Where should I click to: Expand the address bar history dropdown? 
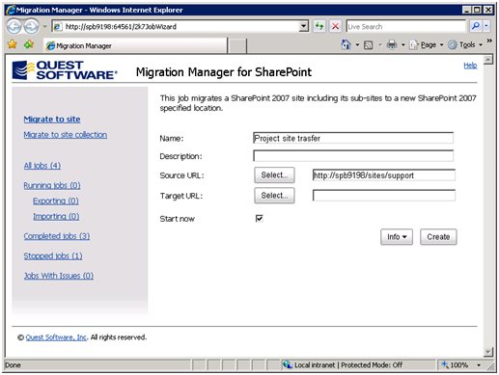click(303, 26)
